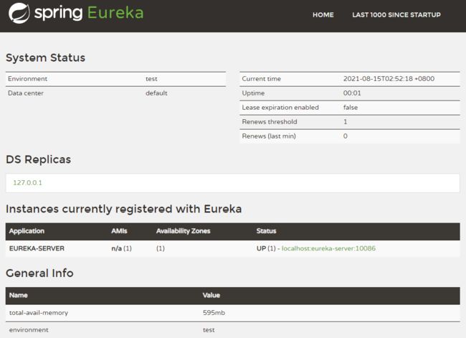Image resolution: width=466 pixels, height=338 pixels.
Task: Select the Renews (last min) label
Action: tap(269, 136)
